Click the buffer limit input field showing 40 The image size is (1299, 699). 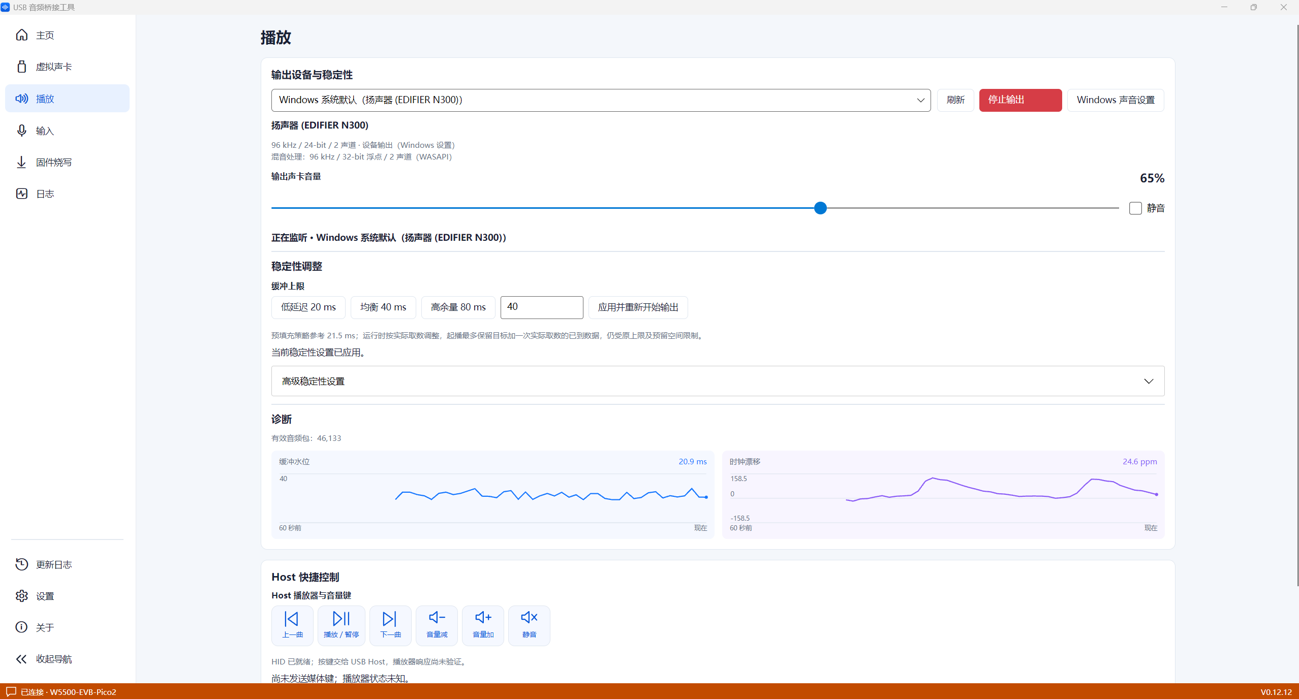(x=542, y=307)
